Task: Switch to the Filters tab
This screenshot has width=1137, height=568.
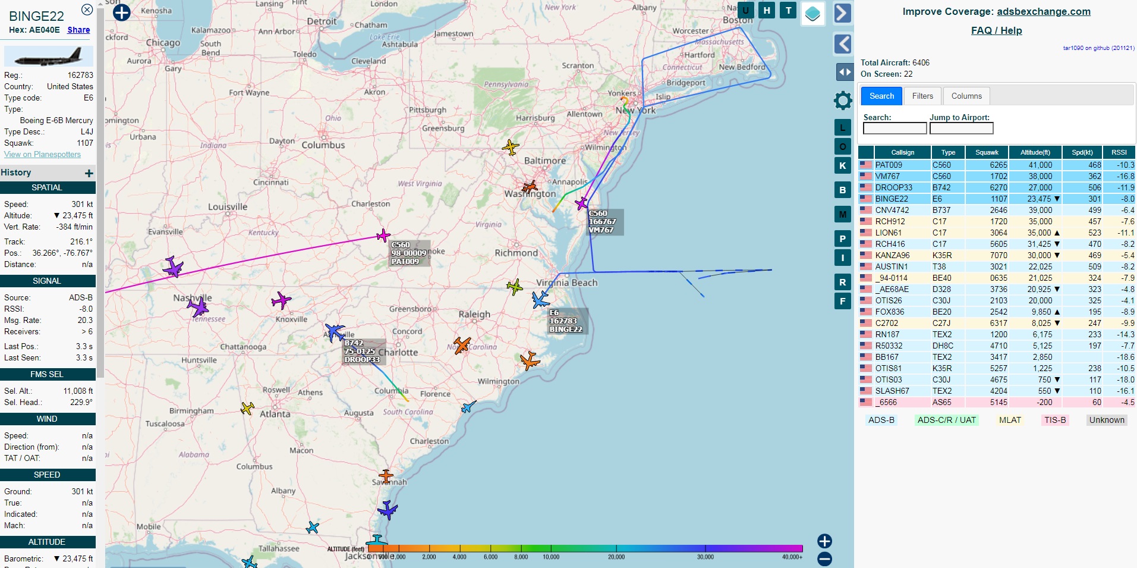Action: (x=922, y=96)
